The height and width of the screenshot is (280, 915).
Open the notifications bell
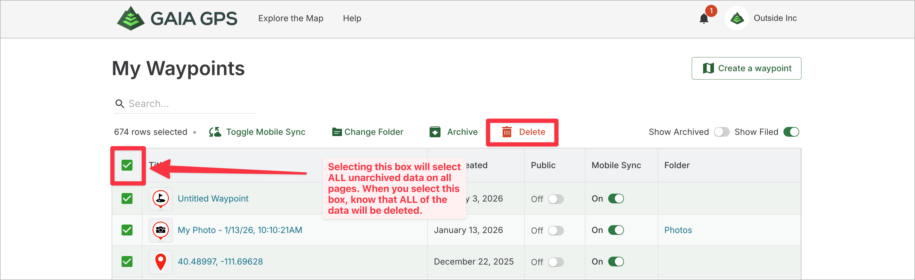(x=703, y=18)
